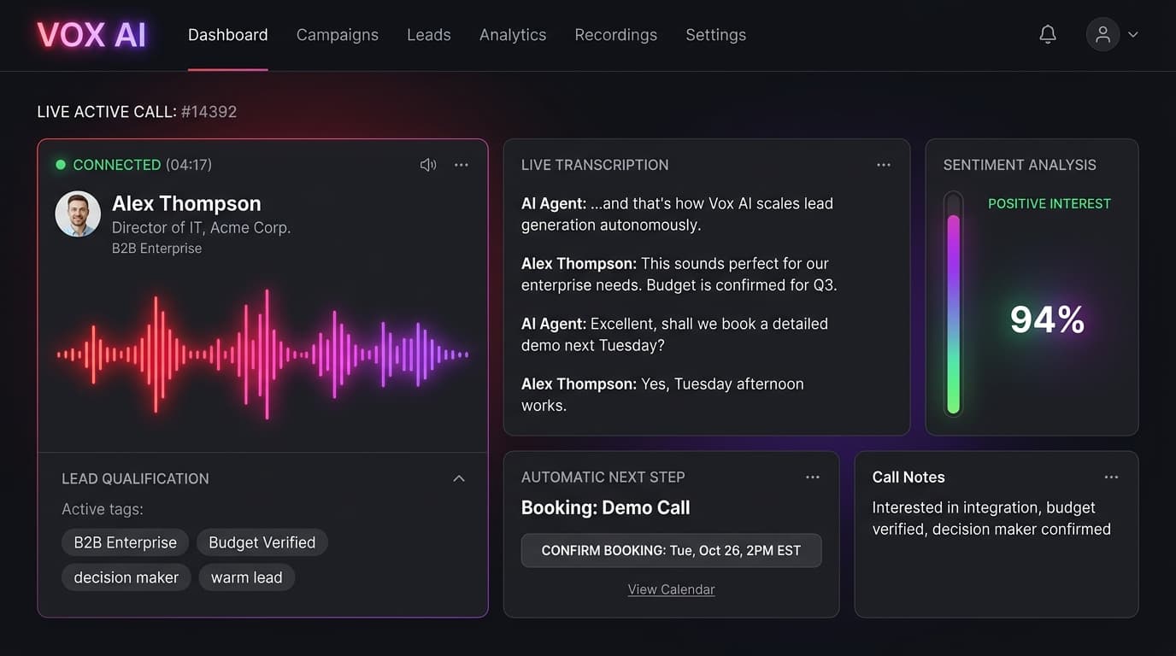1176x656 pixels.
Task: Open the View Calendar link
Action: 672,589
